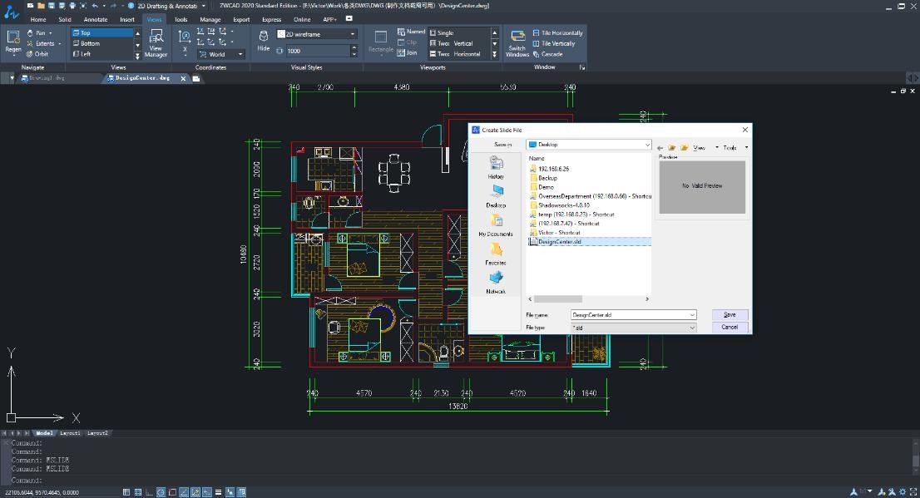Screen dimensions: 920x498
Task: Select Tile Horizontally window option
Action: point(557,33)
